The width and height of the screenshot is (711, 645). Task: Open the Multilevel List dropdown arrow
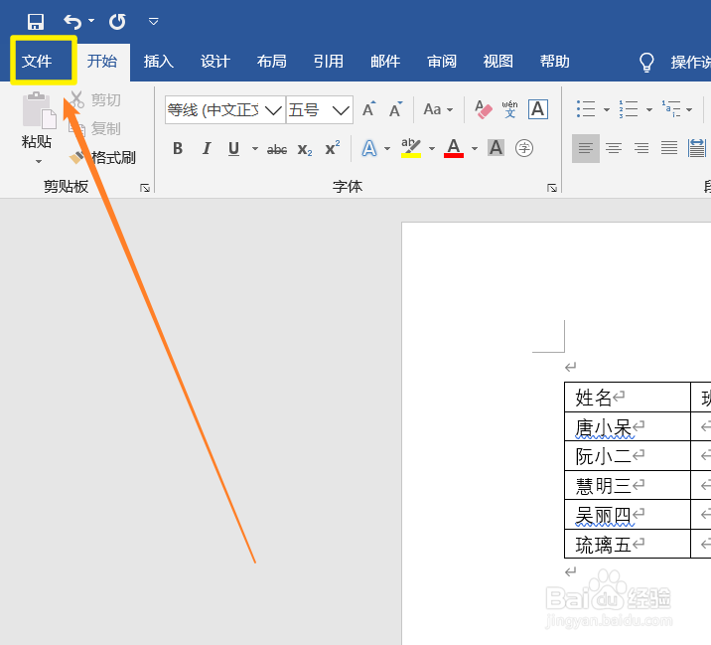click(x=689, y=110)
